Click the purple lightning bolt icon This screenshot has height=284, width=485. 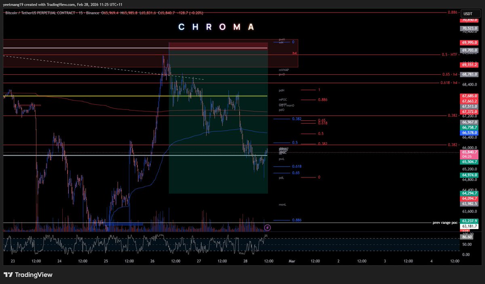coord(267,227)
